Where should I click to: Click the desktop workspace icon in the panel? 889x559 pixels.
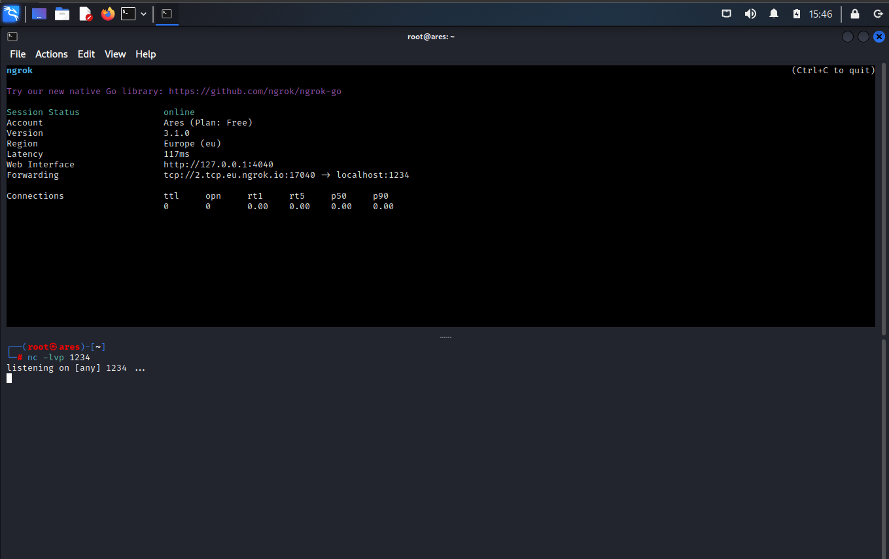[39, 14]
